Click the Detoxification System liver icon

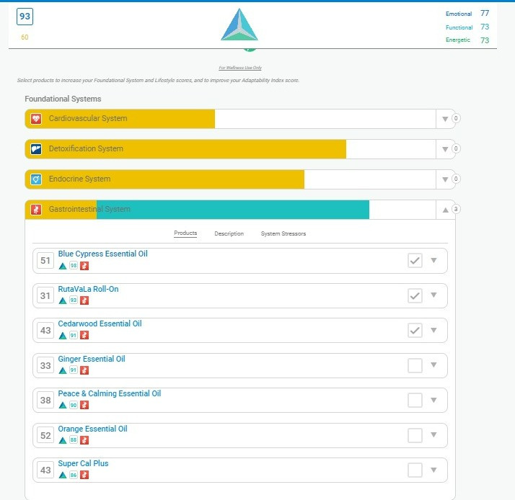(36, 149)
